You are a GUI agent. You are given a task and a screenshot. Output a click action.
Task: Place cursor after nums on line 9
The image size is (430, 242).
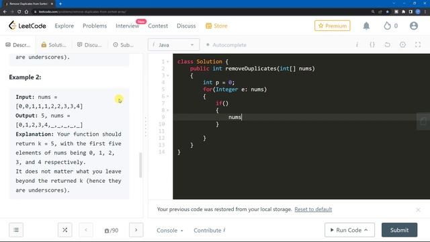[x=241, y=117]
